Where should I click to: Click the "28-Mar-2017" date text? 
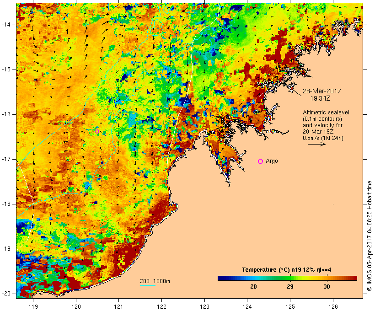321,91
